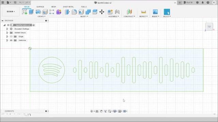Collapse the Browser panel arrows
This screenshot has height=122, width=218.
[2, 21]
